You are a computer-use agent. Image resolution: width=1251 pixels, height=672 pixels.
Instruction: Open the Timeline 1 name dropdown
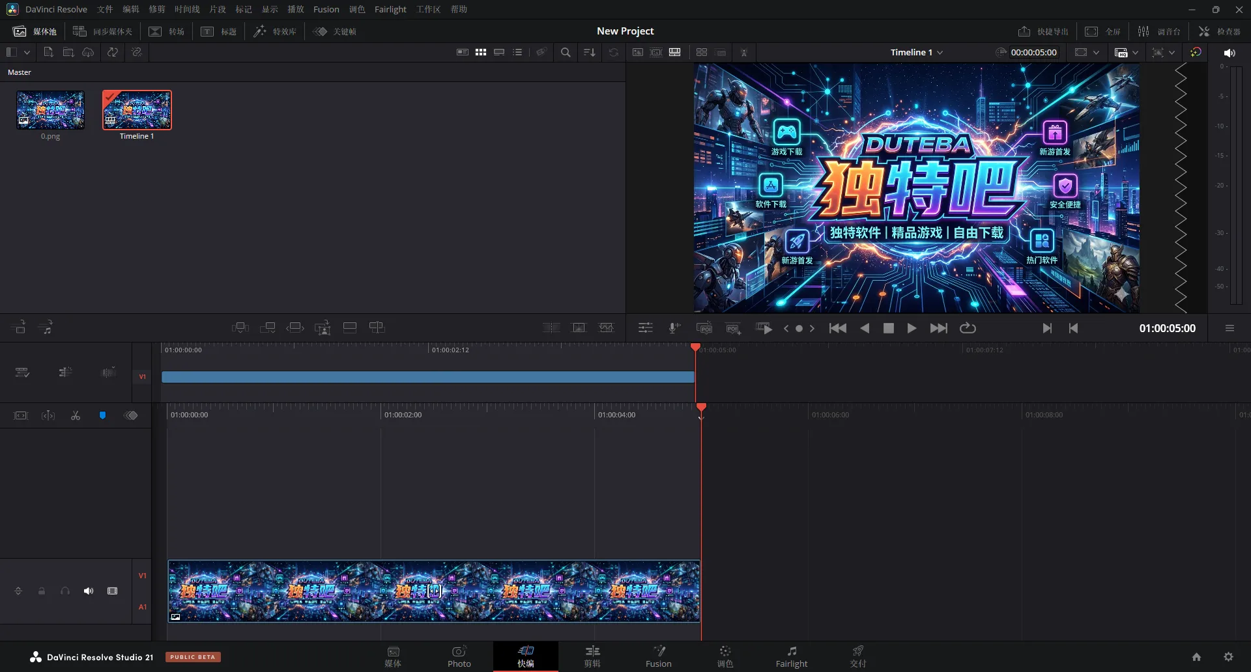[x=917, y=52]
